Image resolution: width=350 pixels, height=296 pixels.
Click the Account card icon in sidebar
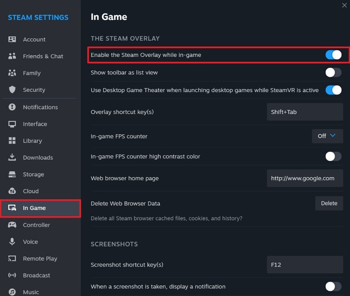point(12,40)
